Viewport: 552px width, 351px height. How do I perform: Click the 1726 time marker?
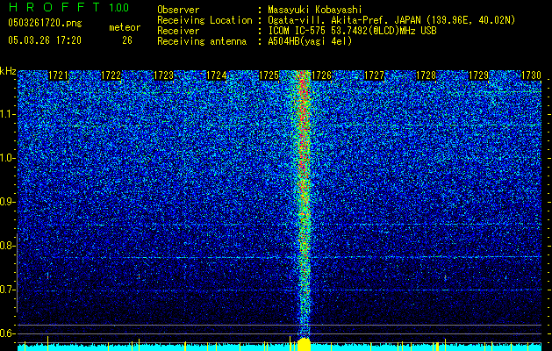(x=321, y=75)
